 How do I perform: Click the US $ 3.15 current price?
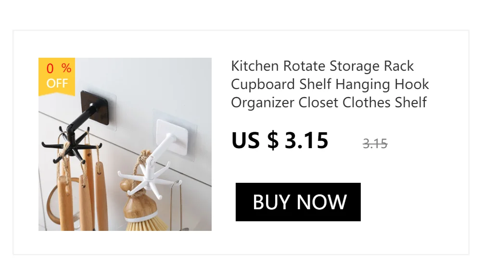coord(280,140)
